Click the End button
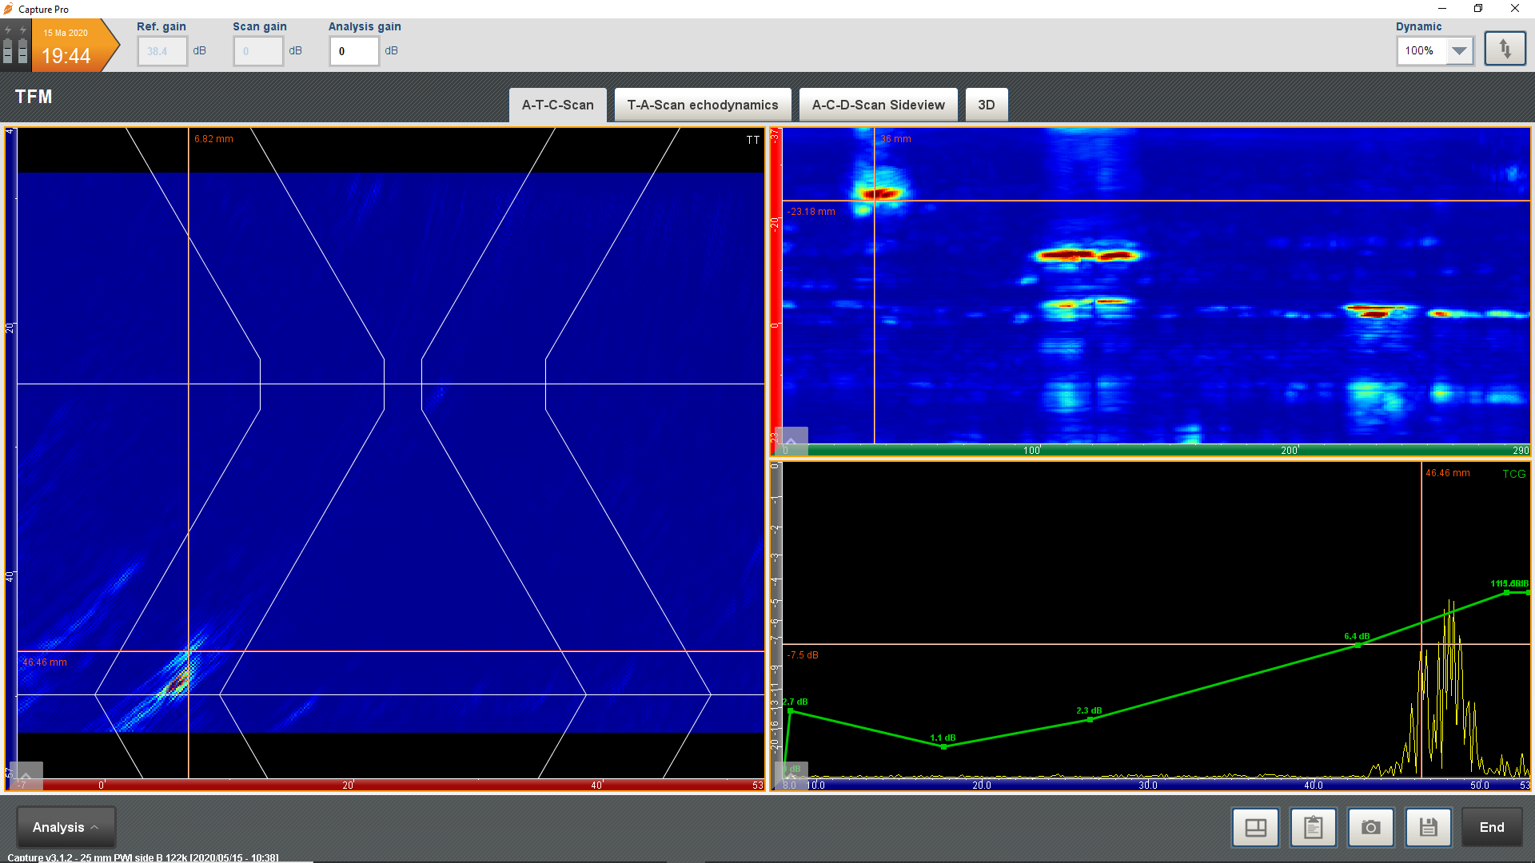 click(x=1492, y=827)
